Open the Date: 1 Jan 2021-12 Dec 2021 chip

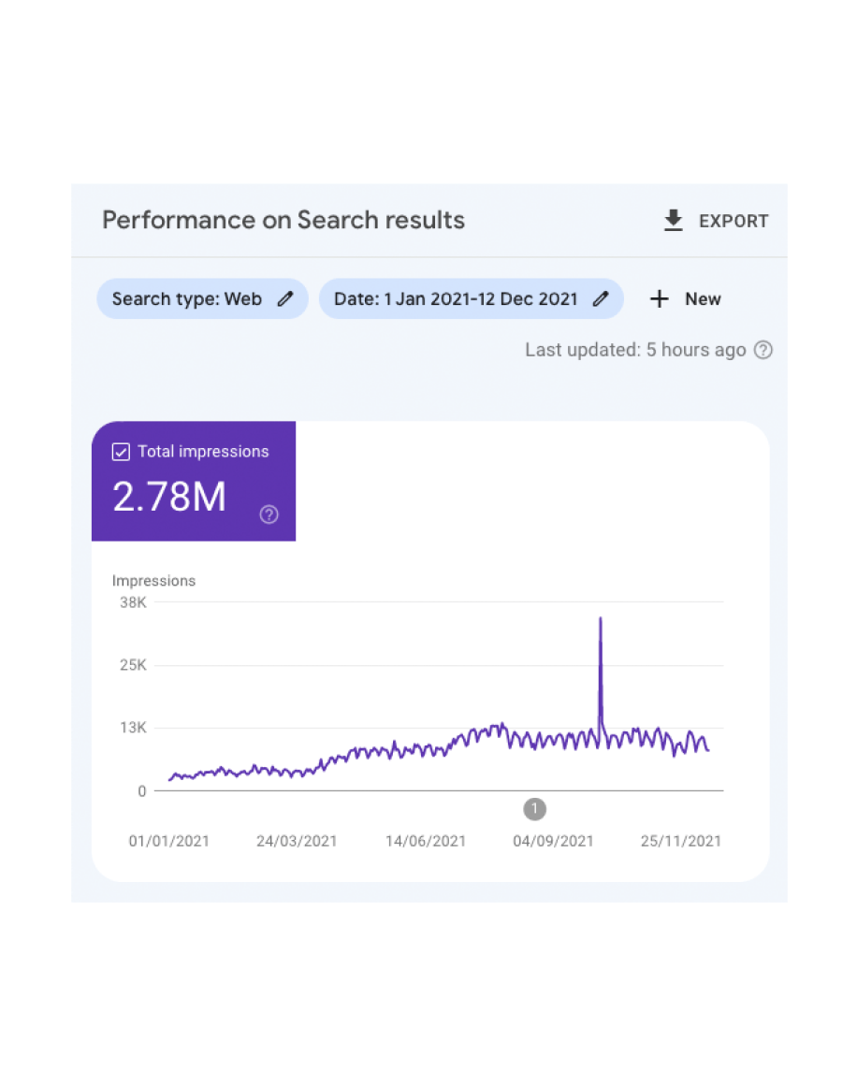click(x=471, y=299)
